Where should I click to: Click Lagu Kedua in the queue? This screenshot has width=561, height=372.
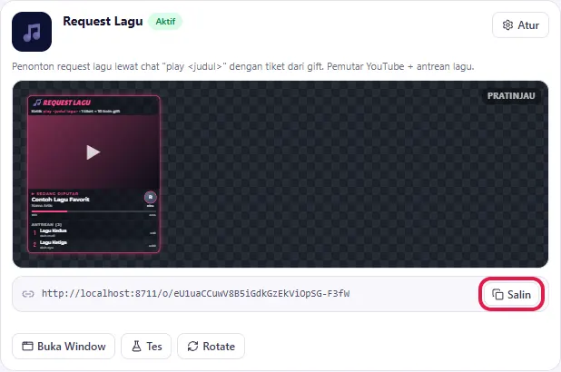click(53, 230)
